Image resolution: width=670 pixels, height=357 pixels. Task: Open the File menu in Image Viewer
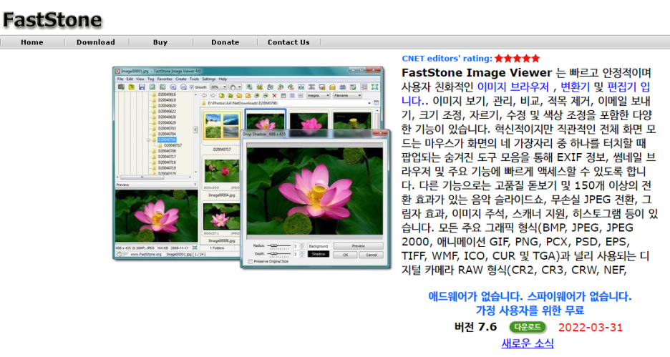pos(120,79)
